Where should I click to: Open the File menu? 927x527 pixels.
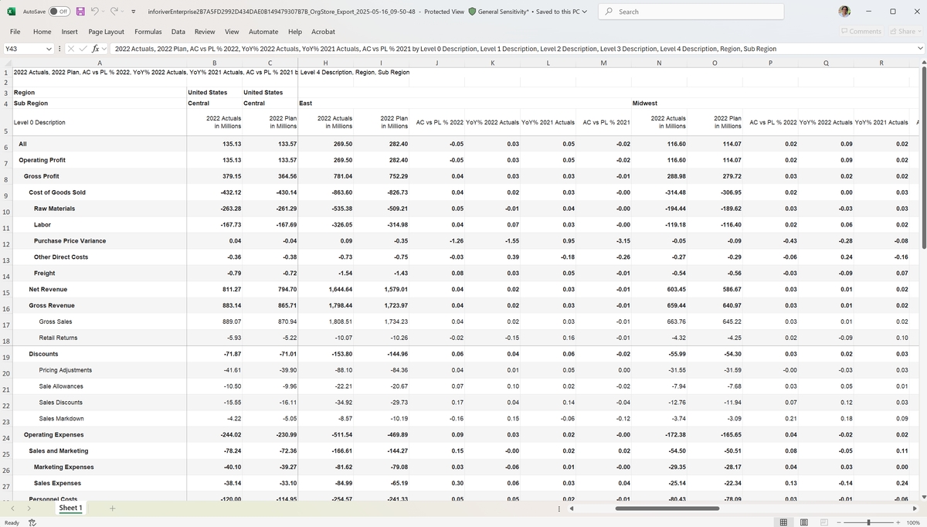click(x=15, y=32)
